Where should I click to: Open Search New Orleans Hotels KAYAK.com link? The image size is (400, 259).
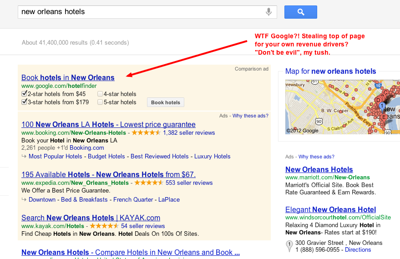pos(91,218)
